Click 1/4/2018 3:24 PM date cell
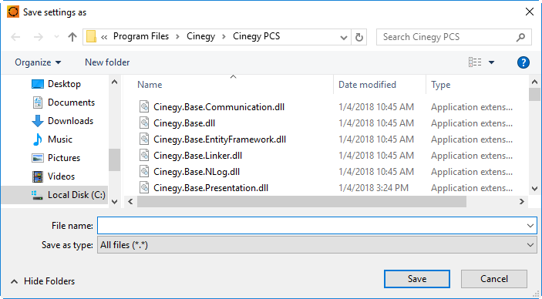Screen dimensions: 542x299 click(x=373, y=188)
